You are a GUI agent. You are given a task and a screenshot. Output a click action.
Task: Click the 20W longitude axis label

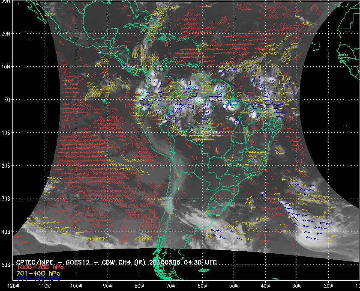point(328,286)
